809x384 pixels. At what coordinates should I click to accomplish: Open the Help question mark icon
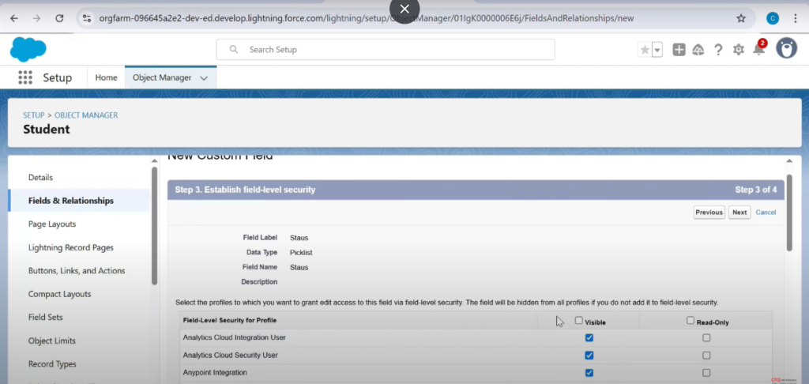[718, 50]
